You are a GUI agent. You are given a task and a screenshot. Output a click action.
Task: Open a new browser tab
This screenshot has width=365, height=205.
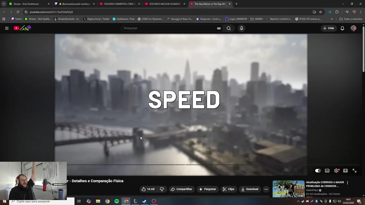pos(236,4)
